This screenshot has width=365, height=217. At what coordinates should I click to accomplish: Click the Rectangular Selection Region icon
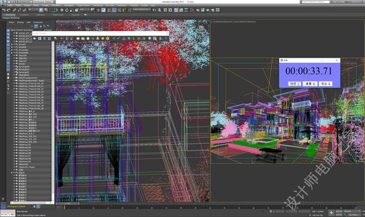click(51, 10)
